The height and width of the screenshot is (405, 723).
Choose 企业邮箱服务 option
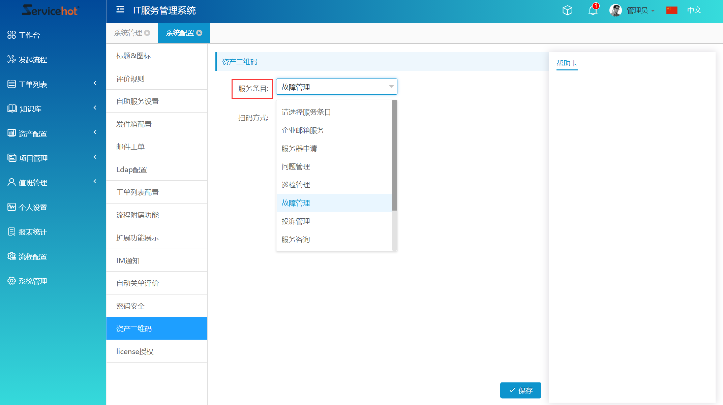coord(303,130)
